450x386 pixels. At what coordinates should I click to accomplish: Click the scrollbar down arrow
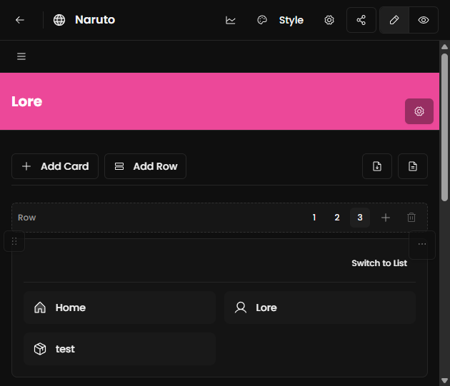[x=444, y=380]
